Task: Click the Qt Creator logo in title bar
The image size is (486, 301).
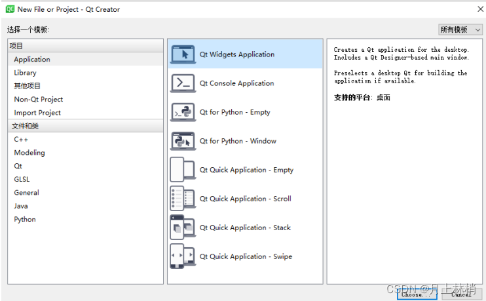Action: pyautogui.click(x=10, y=9)
